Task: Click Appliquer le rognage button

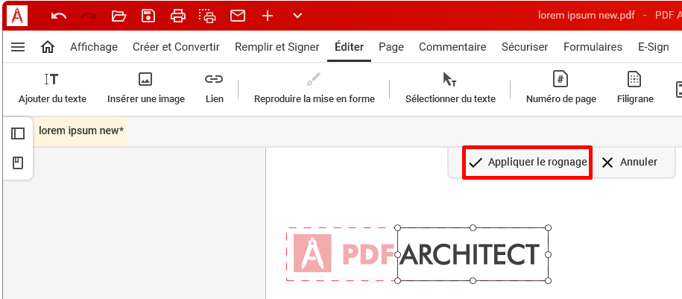Action: pos(527,163)
